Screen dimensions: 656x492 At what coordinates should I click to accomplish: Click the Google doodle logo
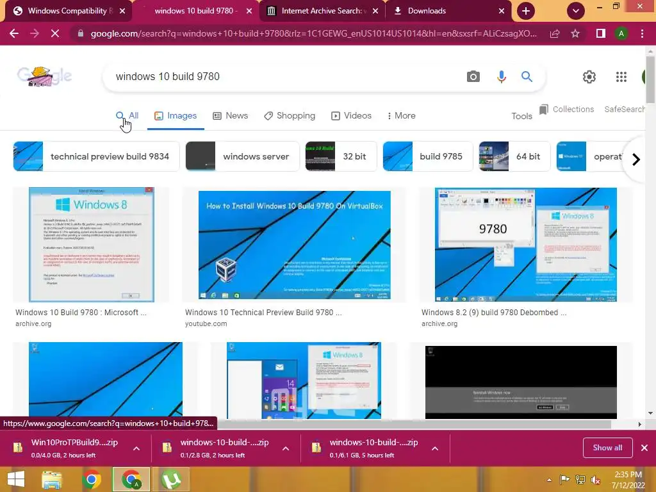(44, 76)
